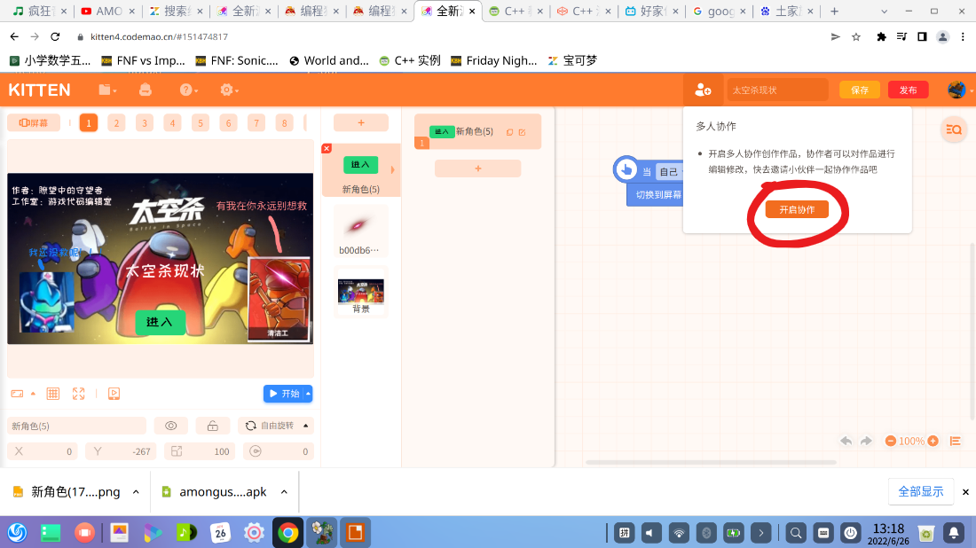Click the Wi-Fi icon in system tray

pyautogui.click(x=679, y=533)
